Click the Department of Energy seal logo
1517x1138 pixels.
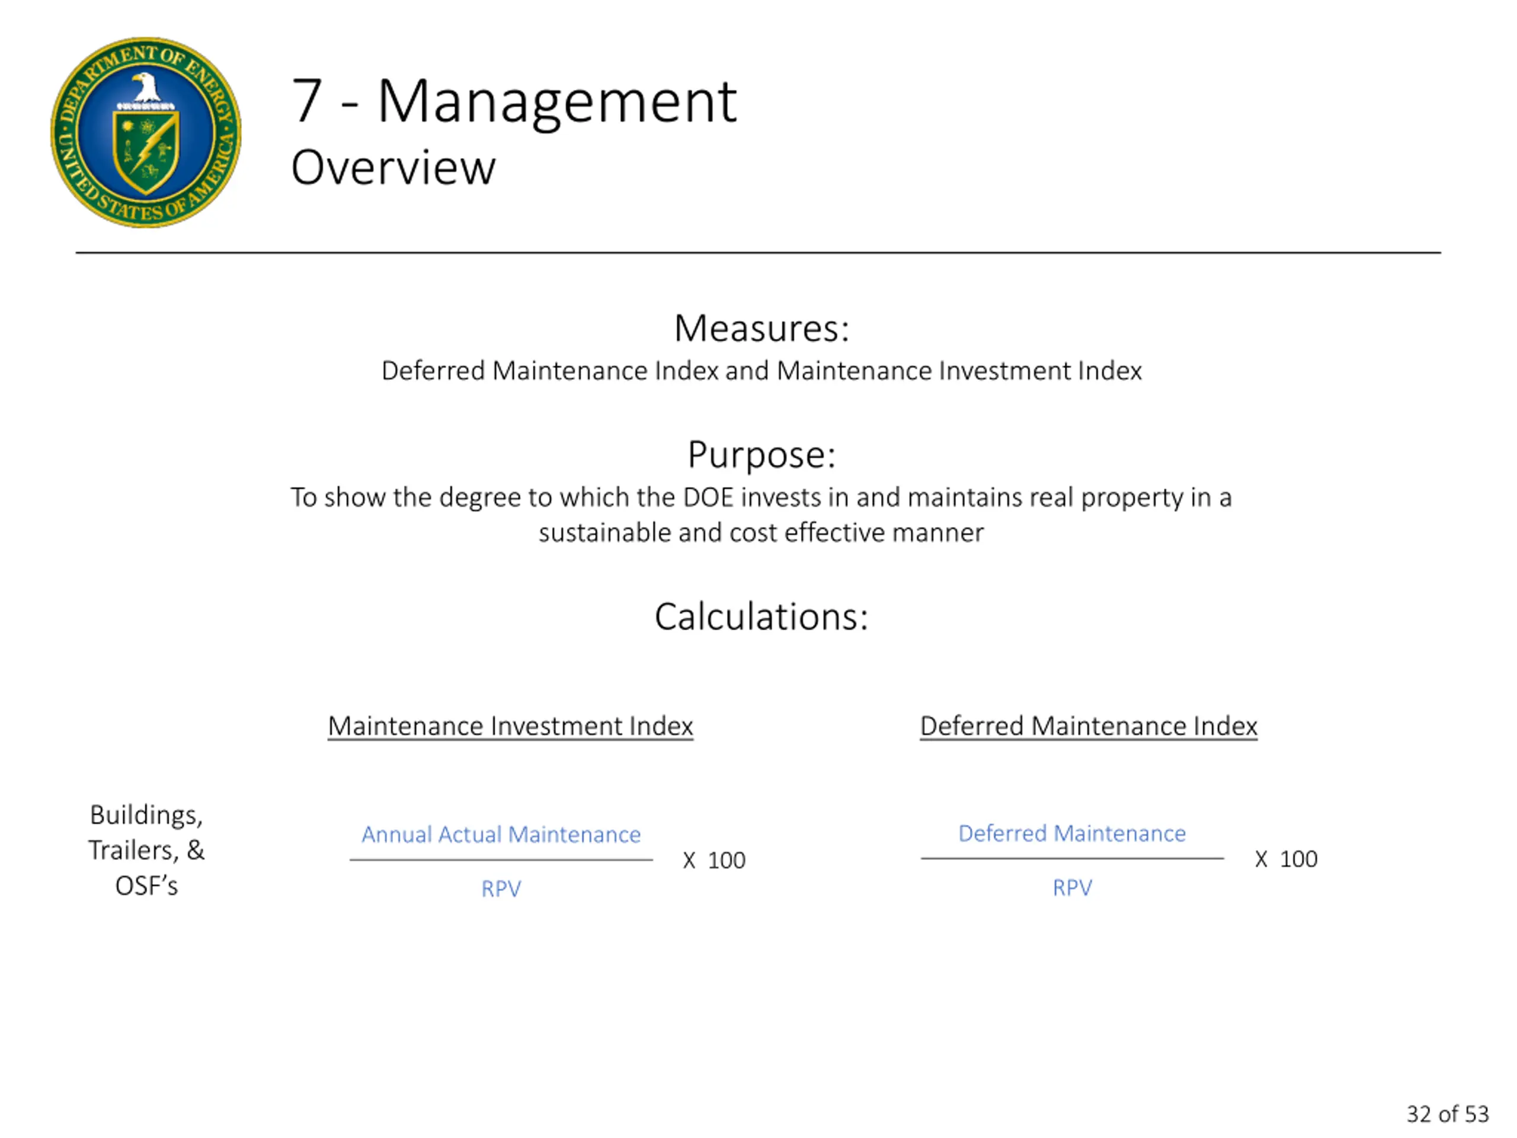click(x=146, y=132)
